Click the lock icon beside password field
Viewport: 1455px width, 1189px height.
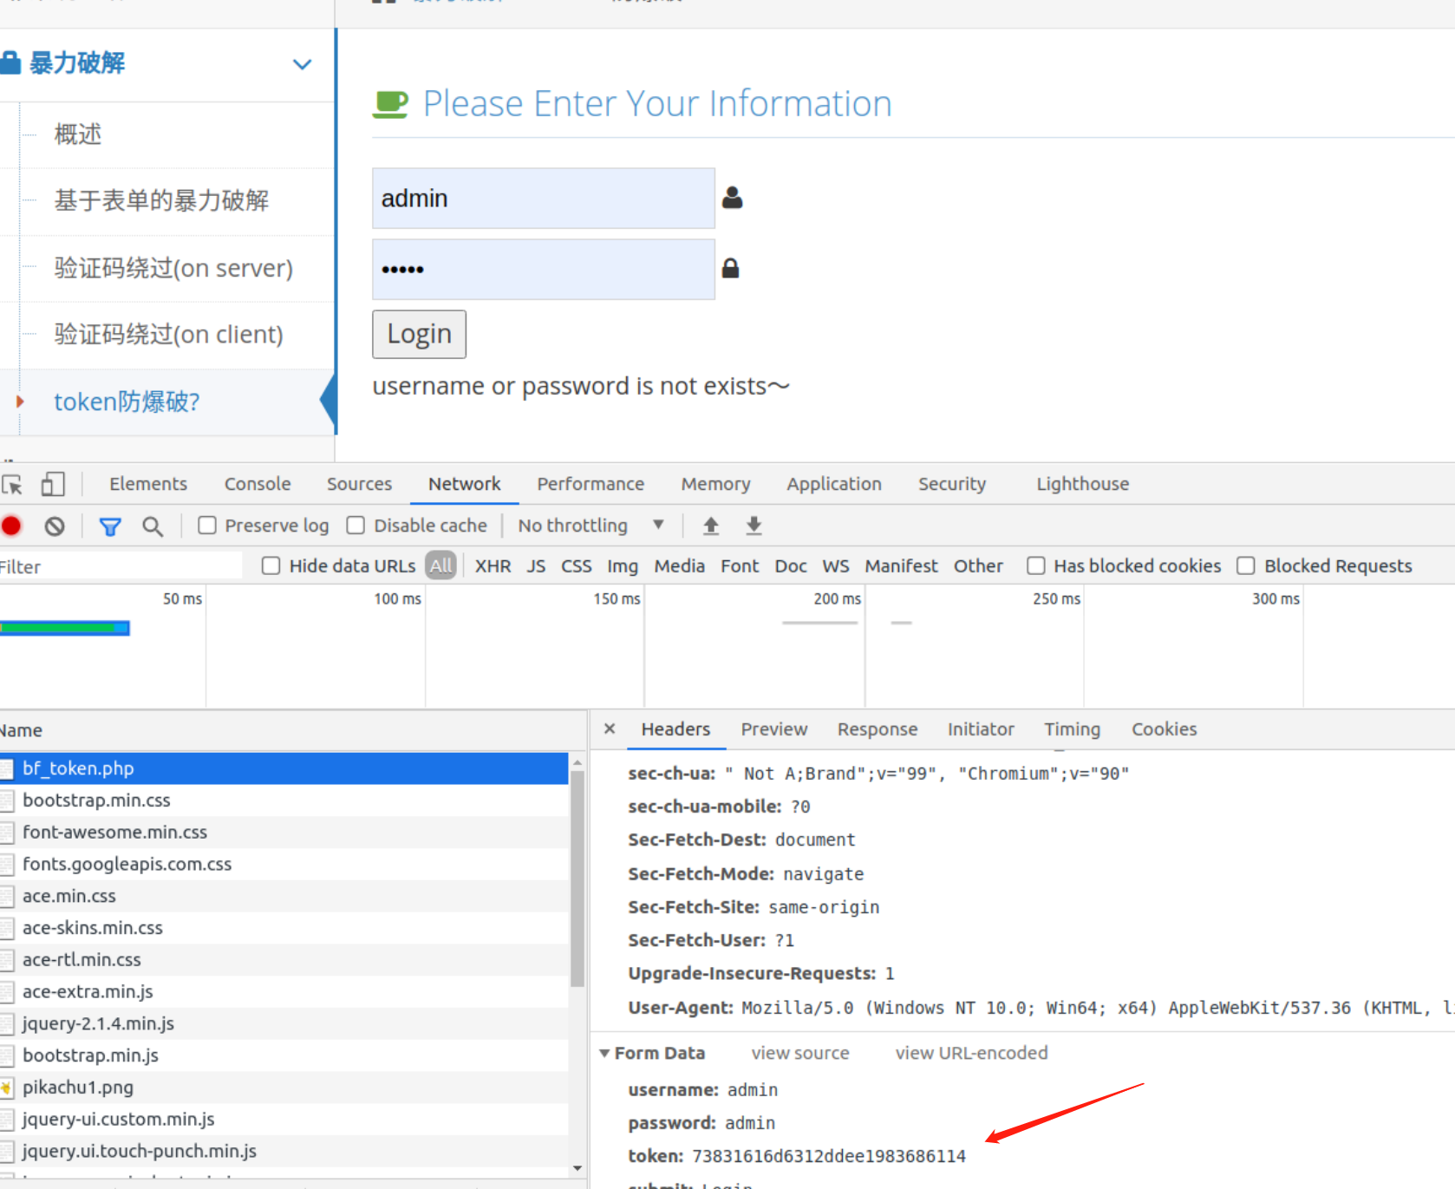pyautogui.click(x=731, y=268)
